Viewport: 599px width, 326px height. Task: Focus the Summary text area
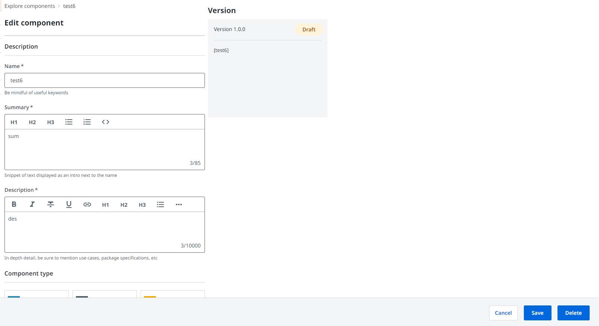(105, 150)
